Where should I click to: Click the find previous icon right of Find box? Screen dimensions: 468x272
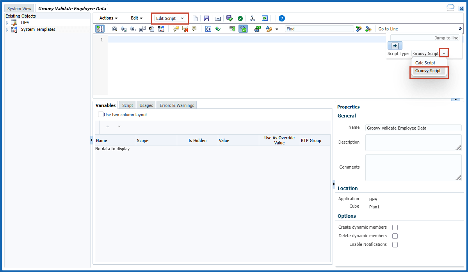[359, 29]
